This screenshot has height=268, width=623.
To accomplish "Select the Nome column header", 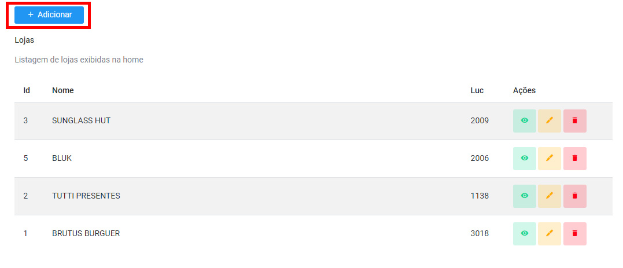I will (63, 91).
